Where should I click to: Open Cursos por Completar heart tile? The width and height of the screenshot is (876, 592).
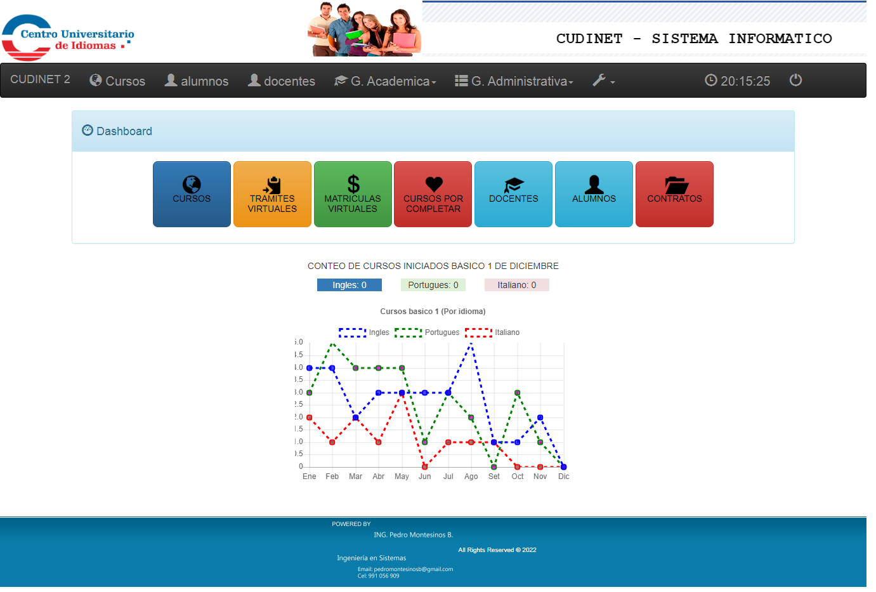tap(433, 194)
